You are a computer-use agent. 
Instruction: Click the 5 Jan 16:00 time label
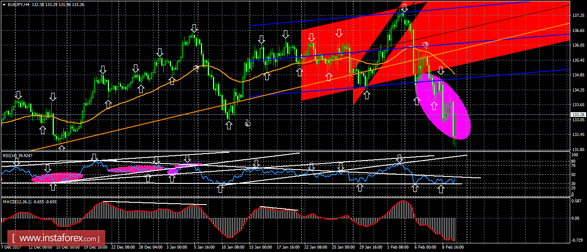click(205, 248)
